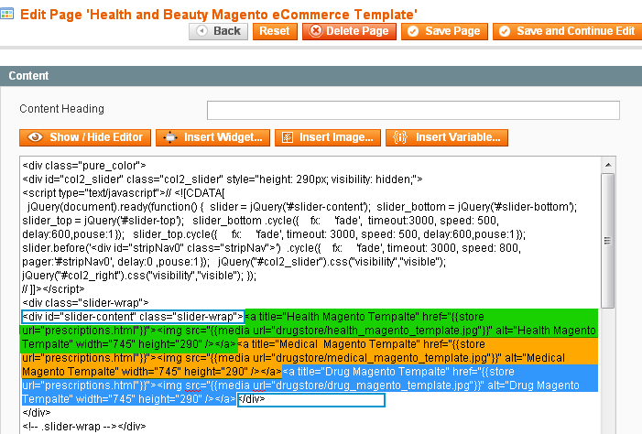
Task: Click the 'jQuery(document).ready' code line
Action: coord(302,207)
